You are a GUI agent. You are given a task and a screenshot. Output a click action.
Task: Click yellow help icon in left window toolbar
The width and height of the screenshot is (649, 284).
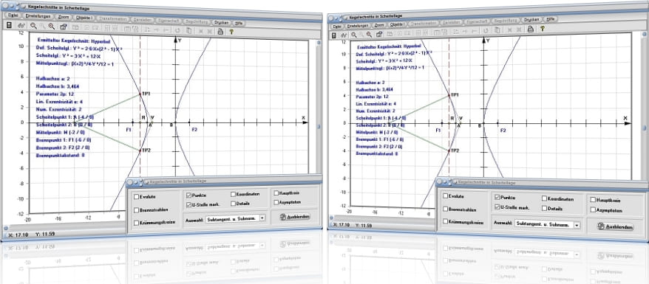pyautogui.click(x=231, y=32)
